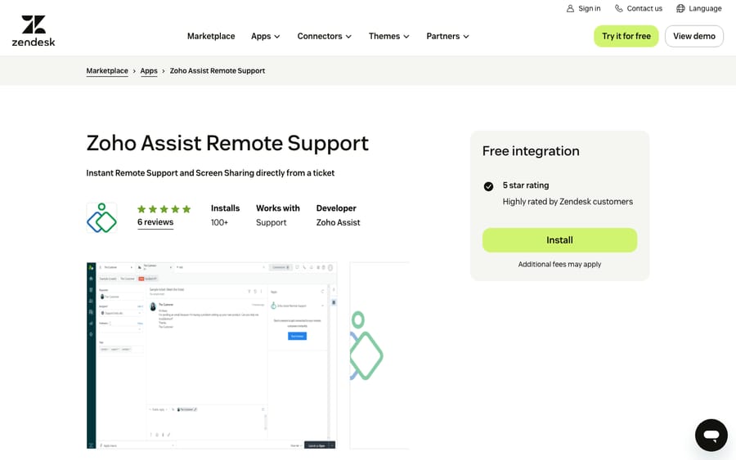Screen dimensions: 736x460
Task: Open the chat widget bubble
Action: point(711,435)
